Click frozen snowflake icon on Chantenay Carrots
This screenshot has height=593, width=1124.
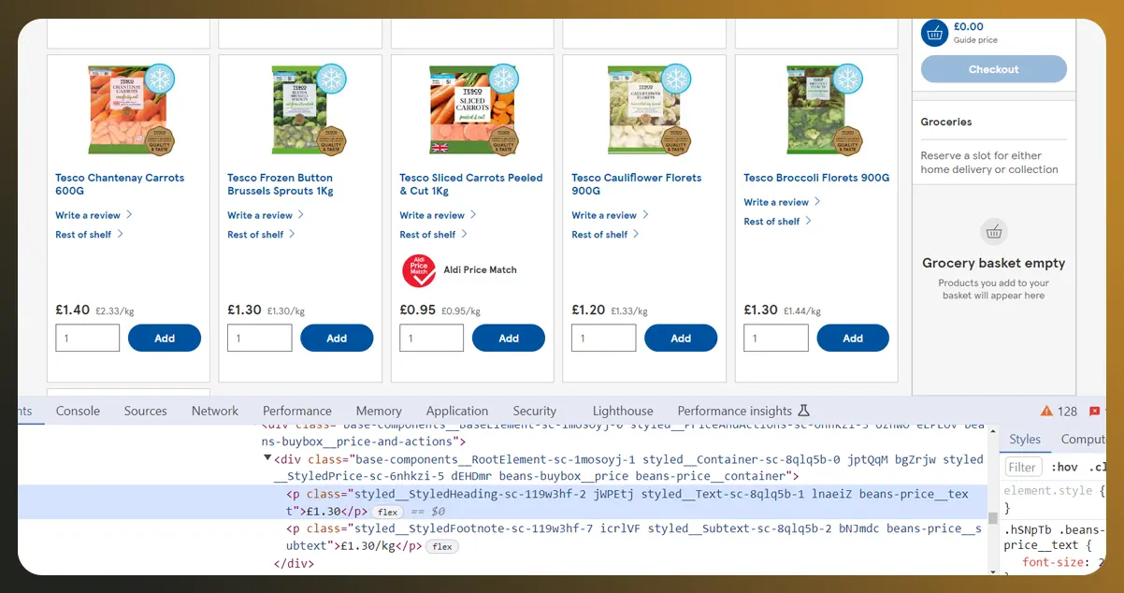(160, 78)
